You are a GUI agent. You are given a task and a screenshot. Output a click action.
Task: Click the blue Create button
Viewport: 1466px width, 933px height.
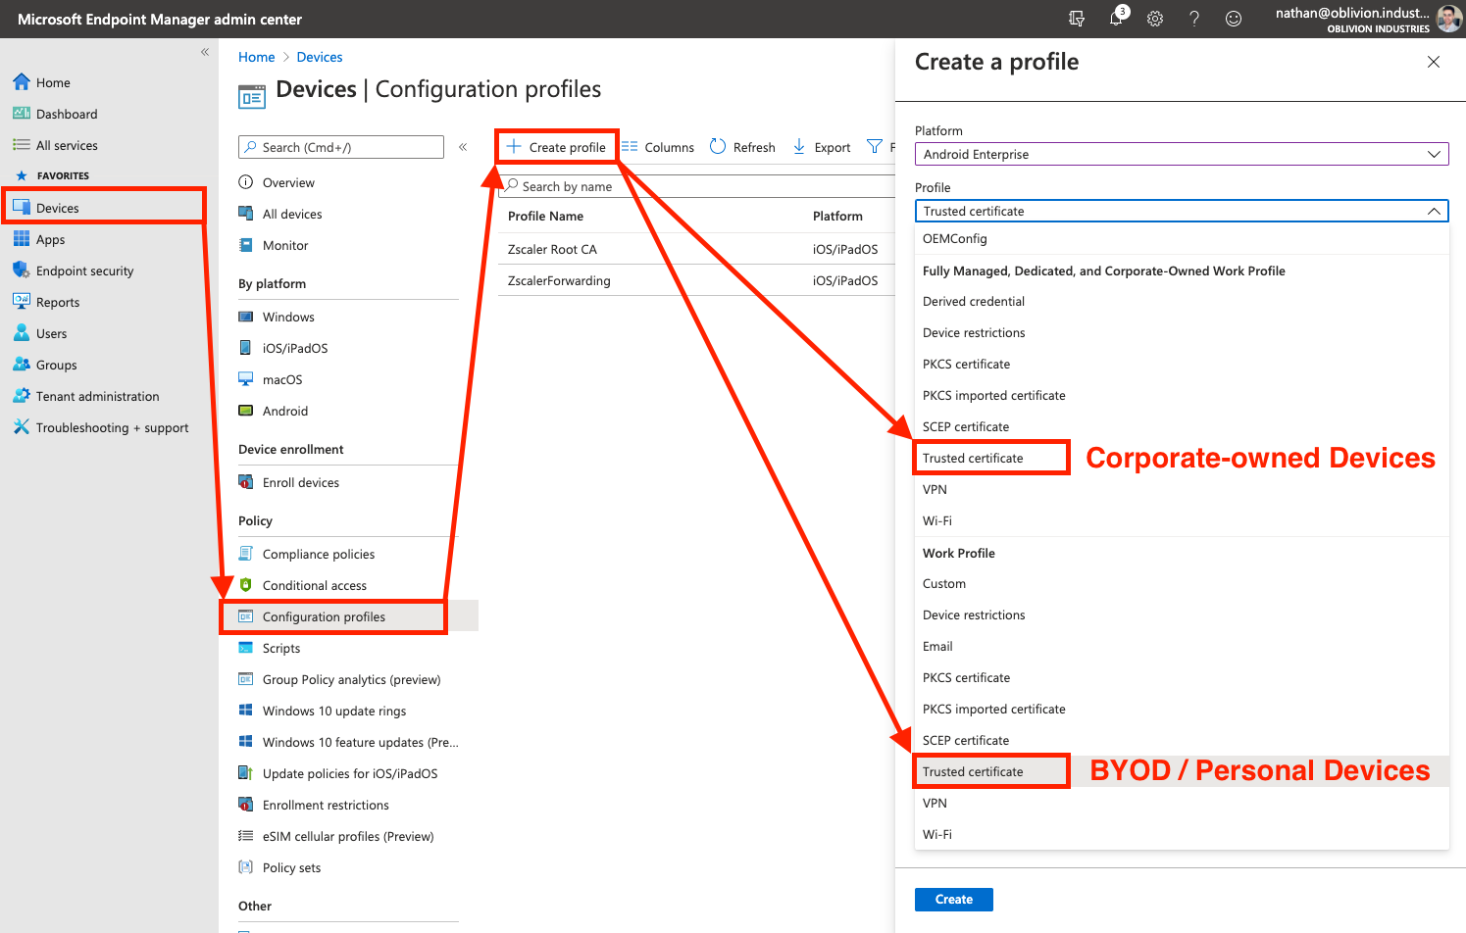click(x=953, y=899)
